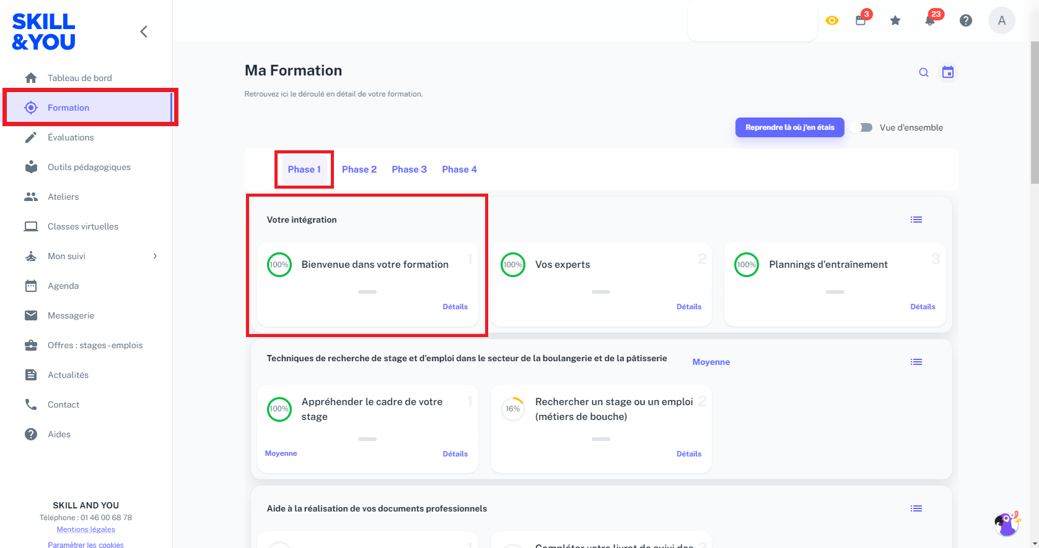Open Offres stages-emplois briefcase icon
The height and width of the screenshot is (548, 1039).
click(31, 345)
